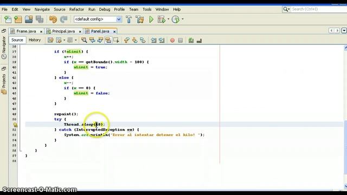Image resolution: width=347 pixels, height=195 pixels.
Task: Run the project with green play
Action: click(x=151, y=19)
